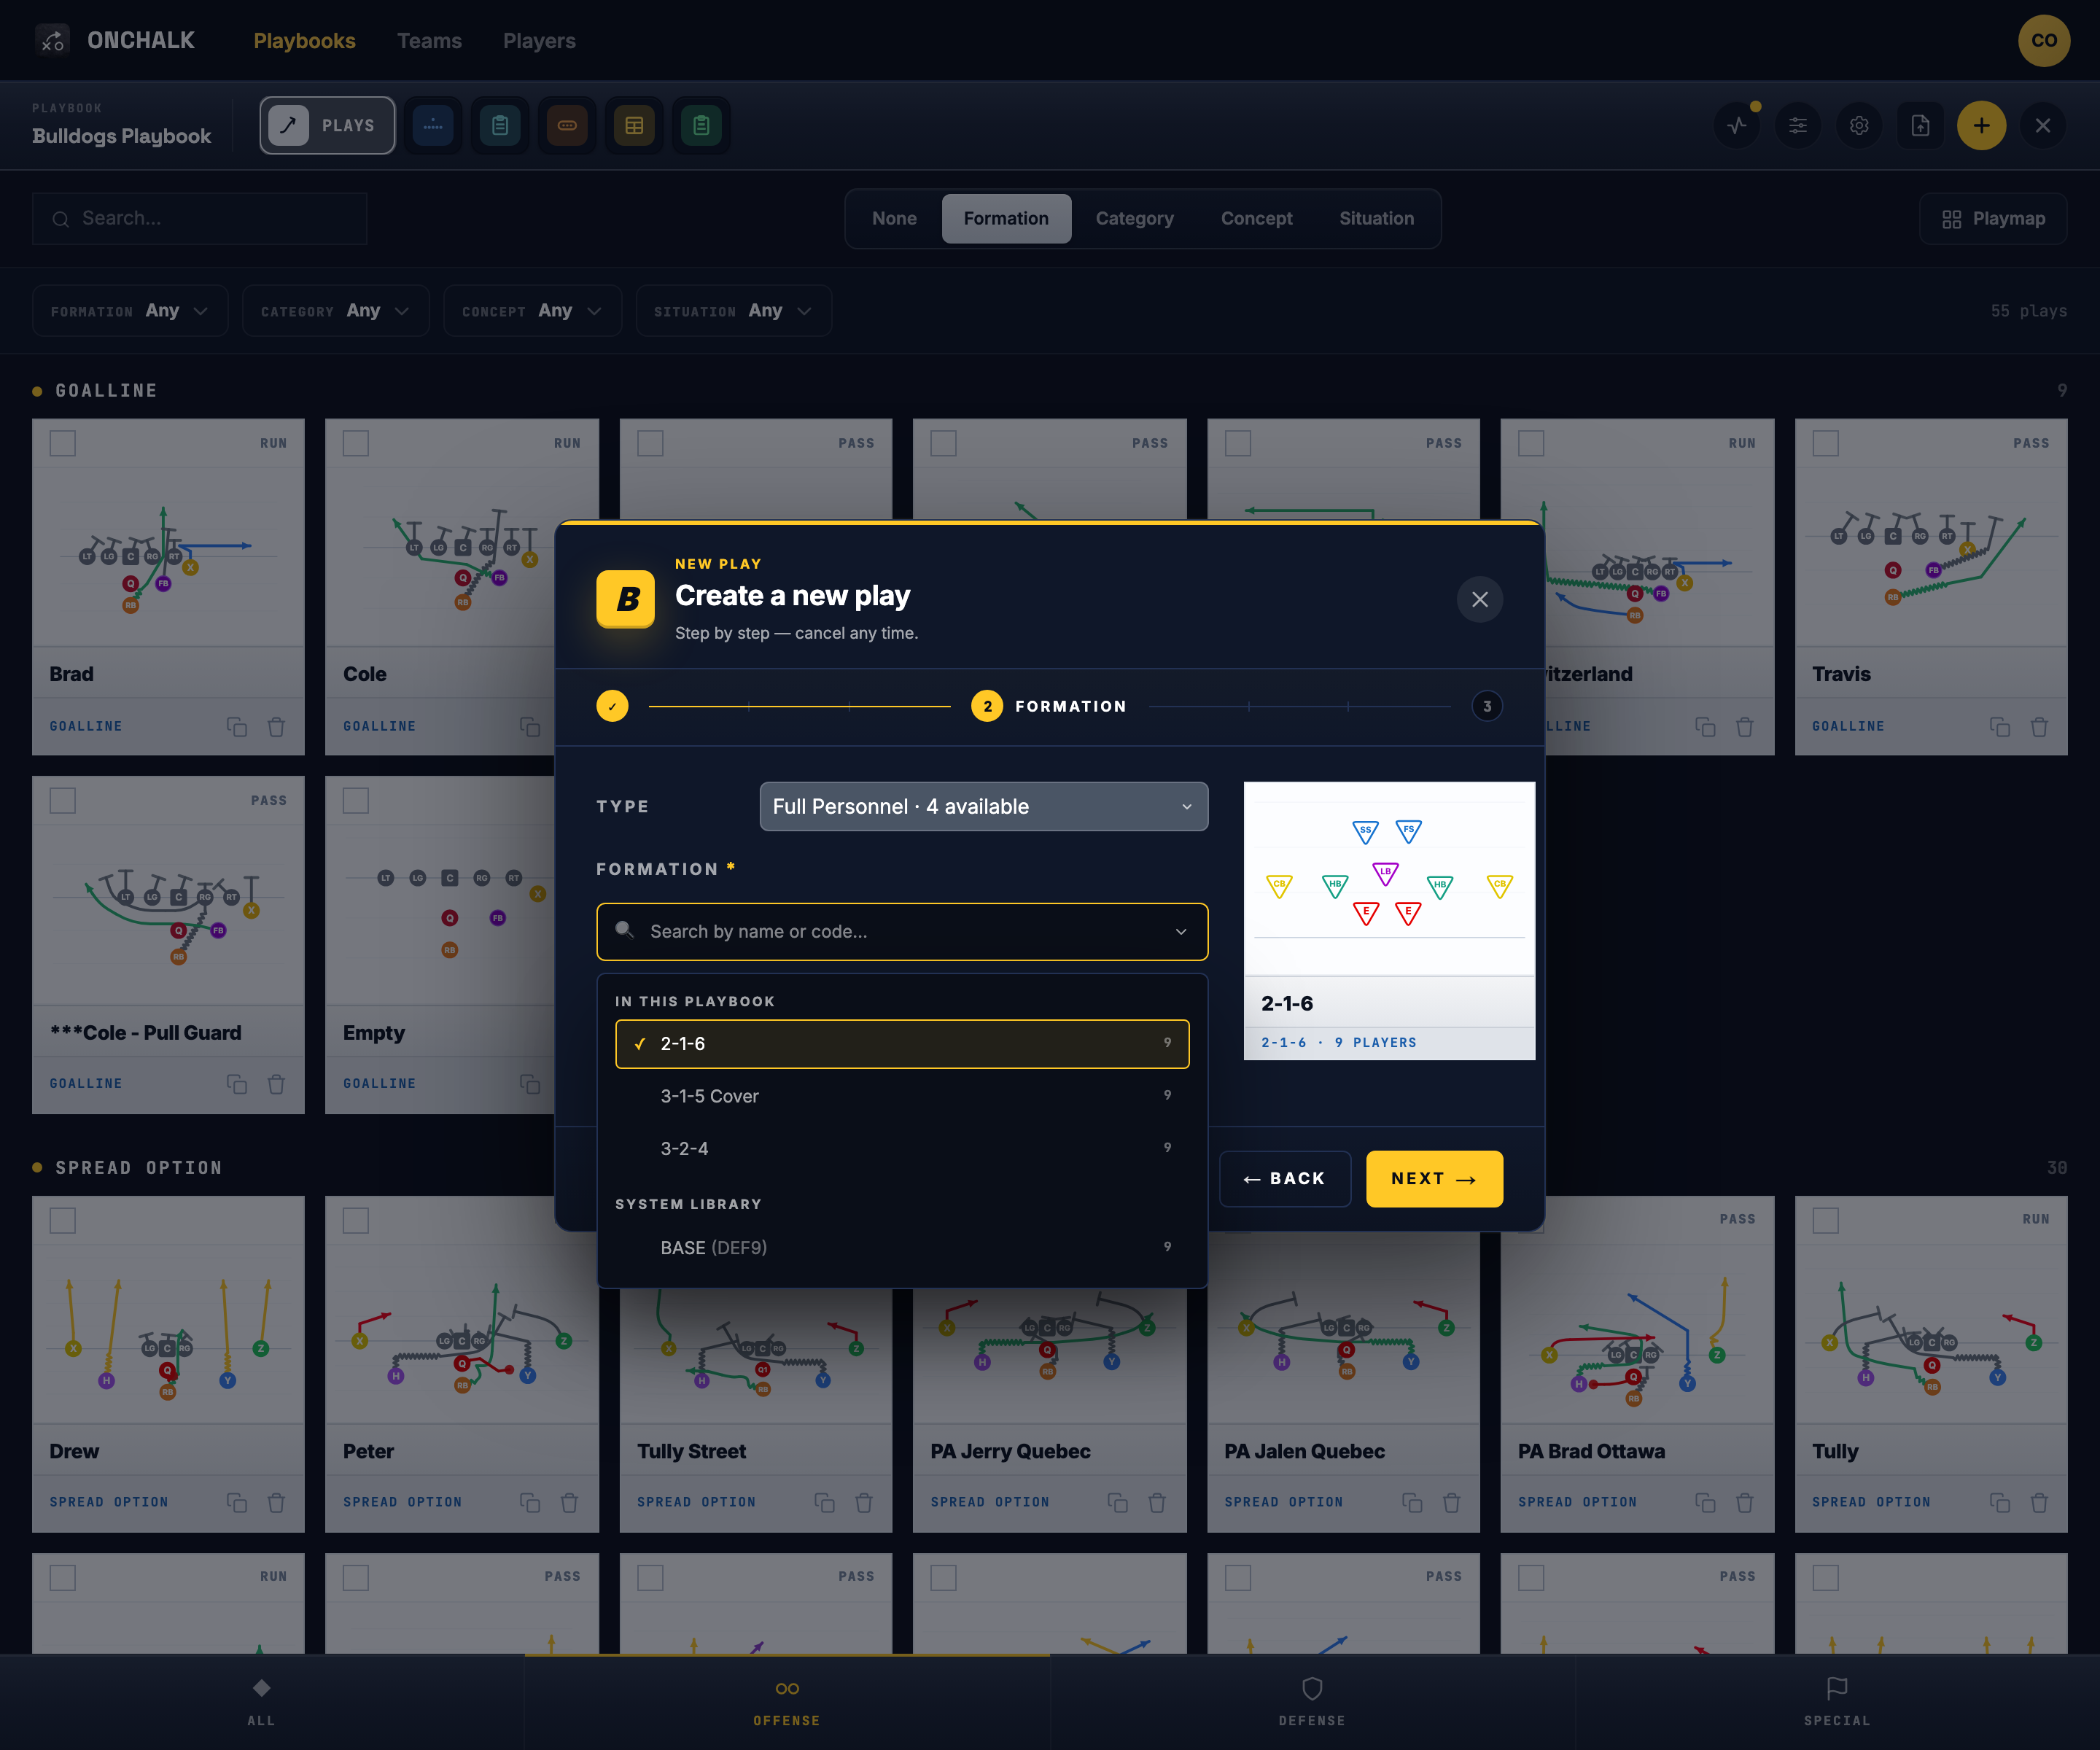Screen dimensions: 2100x1750
Task: Go to completed step one marker
Action: (612, 706)
